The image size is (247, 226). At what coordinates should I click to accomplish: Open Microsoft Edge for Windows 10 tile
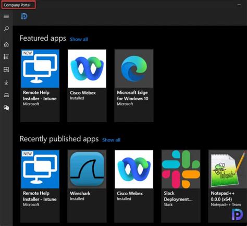coord(134,86)
